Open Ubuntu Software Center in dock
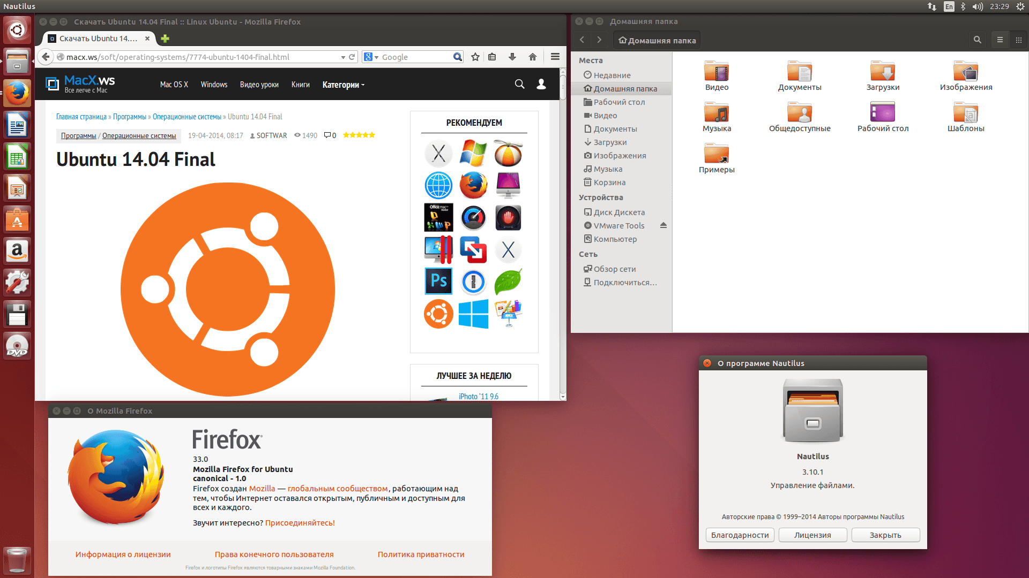This screenshot has width=1029, height=578. point(17,219)
